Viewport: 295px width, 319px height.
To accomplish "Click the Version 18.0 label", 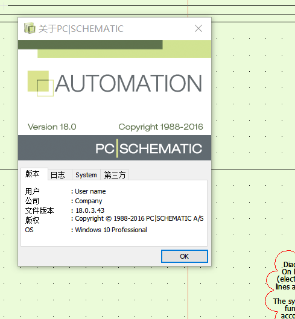I will (52, 127).
